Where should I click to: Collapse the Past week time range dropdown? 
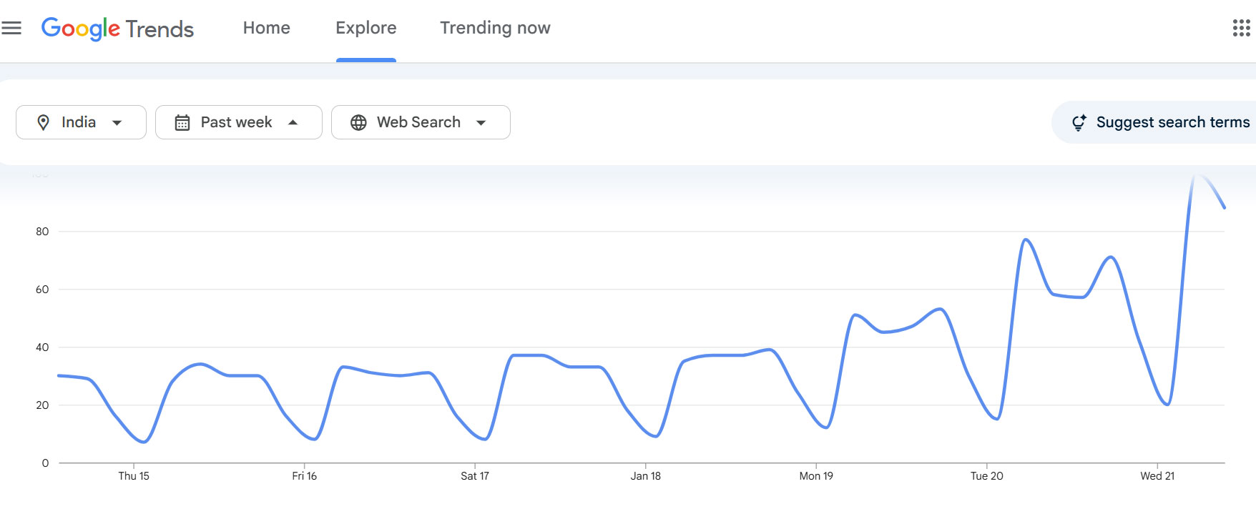[x=293, y=122]
